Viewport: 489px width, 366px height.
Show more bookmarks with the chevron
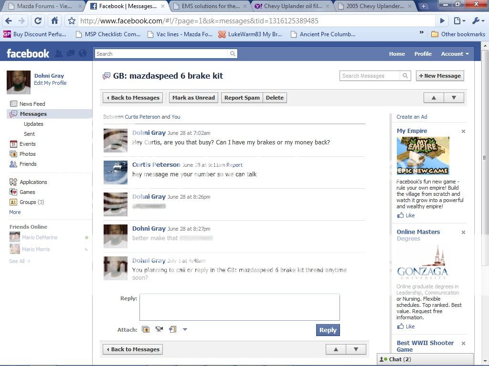coord(421,32)
